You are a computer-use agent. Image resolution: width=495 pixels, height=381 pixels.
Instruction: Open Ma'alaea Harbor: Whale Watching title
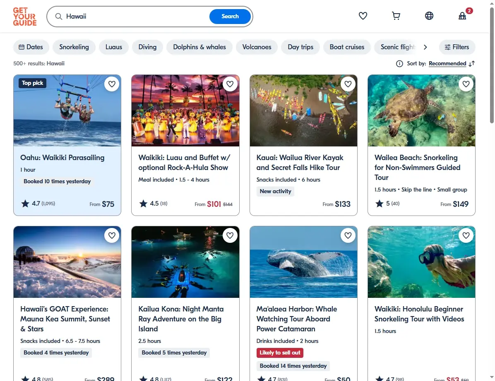296,319
